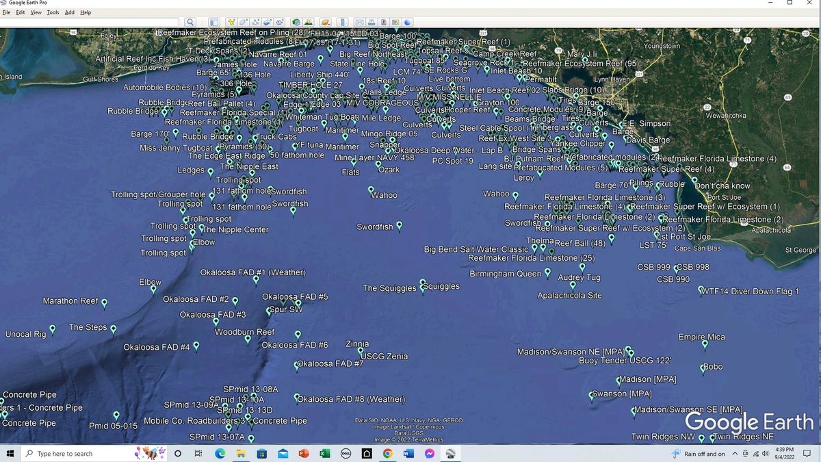Toggle the sidebar panel visibility

[213, 22]
